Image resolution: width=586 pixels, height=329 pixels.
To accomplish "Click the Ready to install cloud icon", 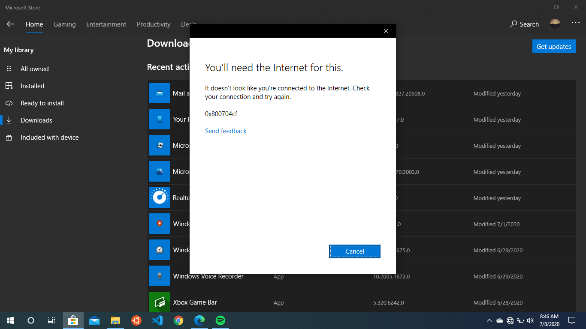I will pos(9,103).
